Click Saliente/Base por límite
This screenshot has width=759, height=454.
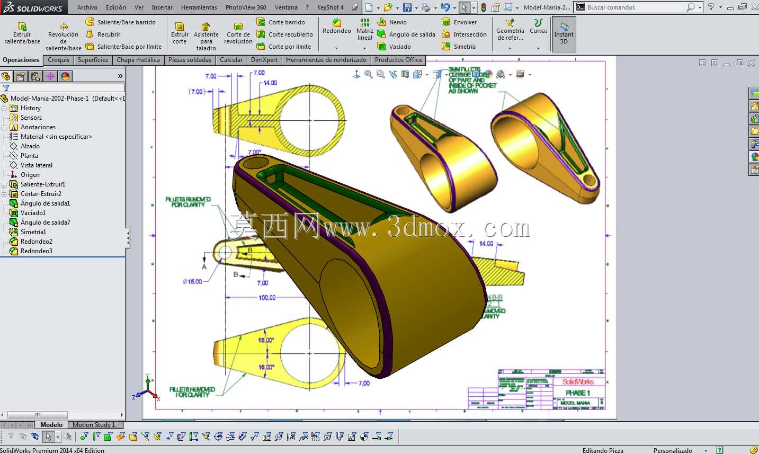[x=123, y=47]
